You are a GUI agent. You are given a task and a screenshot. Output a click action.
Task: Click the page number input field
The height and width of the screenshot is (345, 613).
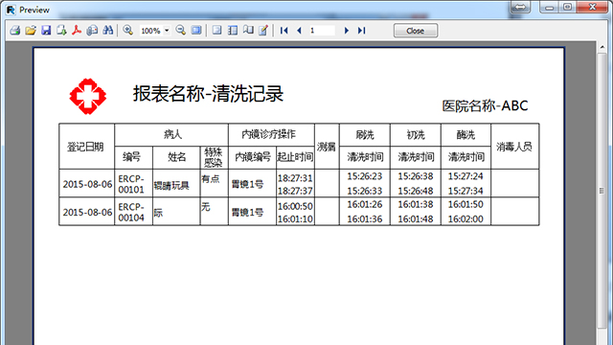pos(322,30)
